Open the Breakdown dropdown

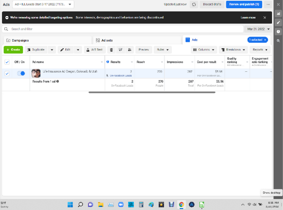[x=233, y=50]
